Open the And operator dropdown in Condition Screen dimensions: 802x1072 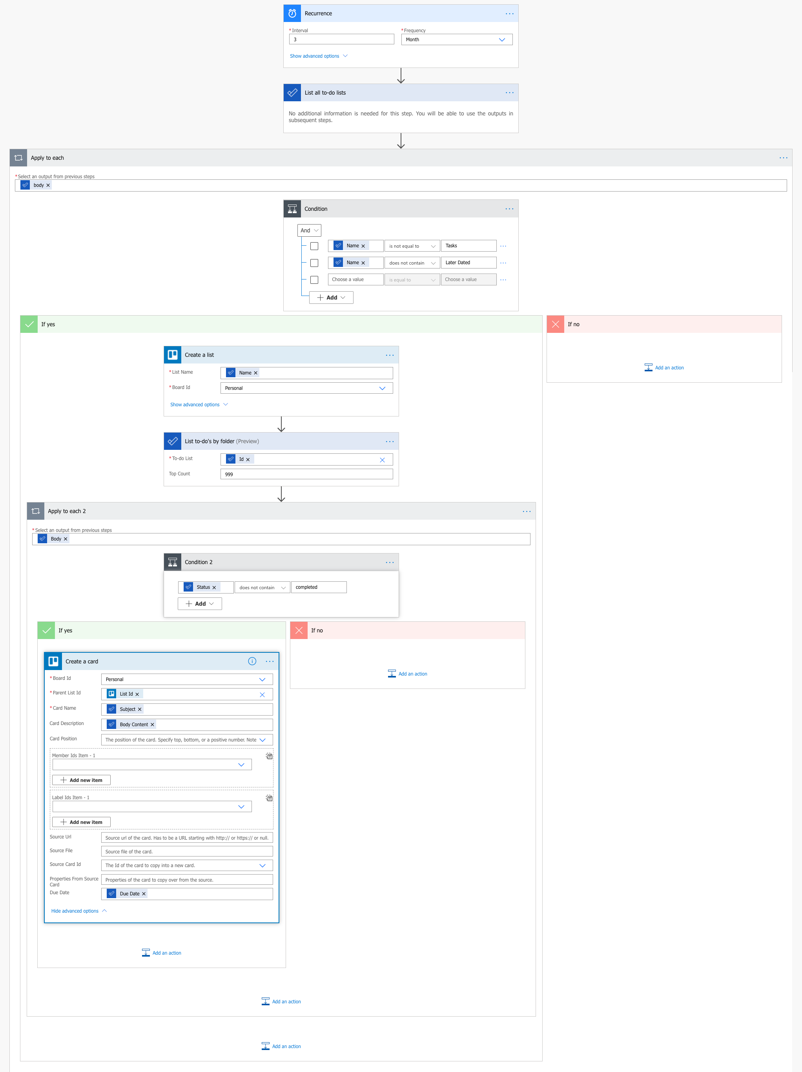click(x=309, y=231)
